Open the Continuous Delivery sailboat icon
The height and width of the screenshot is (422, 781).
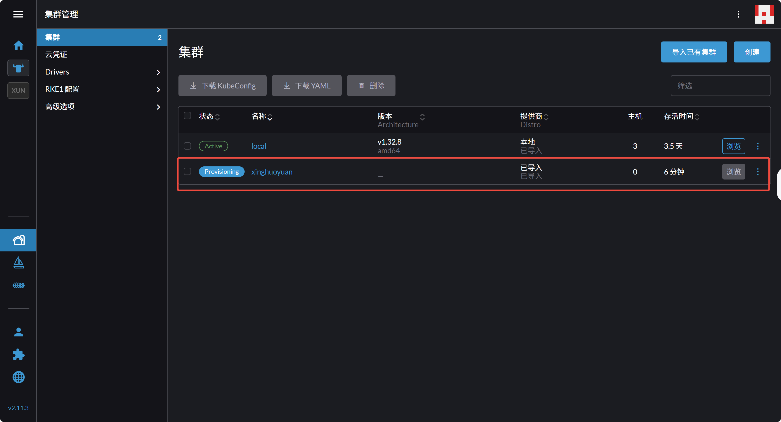(x=18, y=262)
